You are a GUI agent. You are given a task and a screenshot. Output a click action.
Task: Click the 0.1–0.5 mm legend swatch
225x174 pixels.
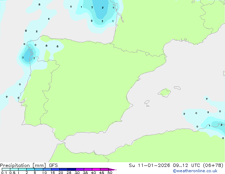pos(6,169)
